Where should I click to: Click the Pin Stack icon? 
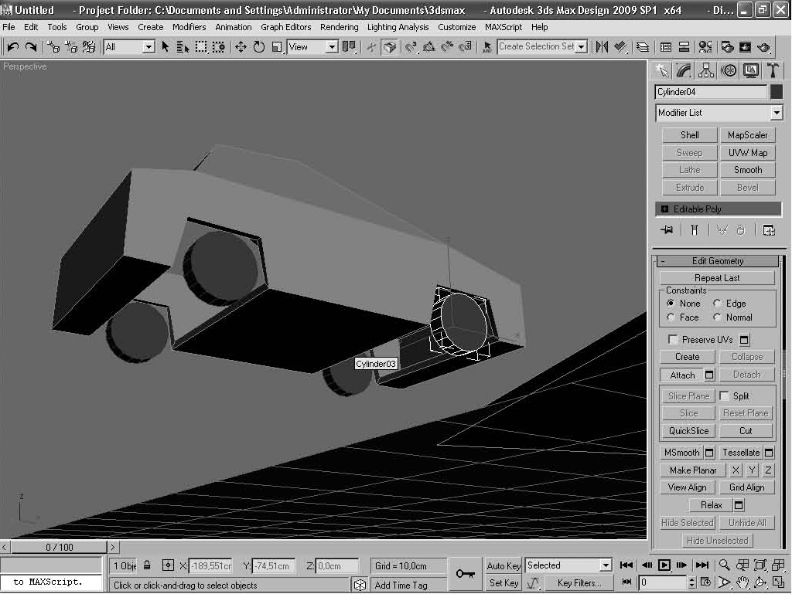point(667,230)
